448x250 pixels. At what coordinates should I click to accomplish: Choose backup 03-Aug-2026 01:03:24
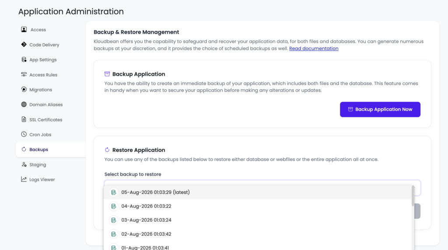(258, 220)
